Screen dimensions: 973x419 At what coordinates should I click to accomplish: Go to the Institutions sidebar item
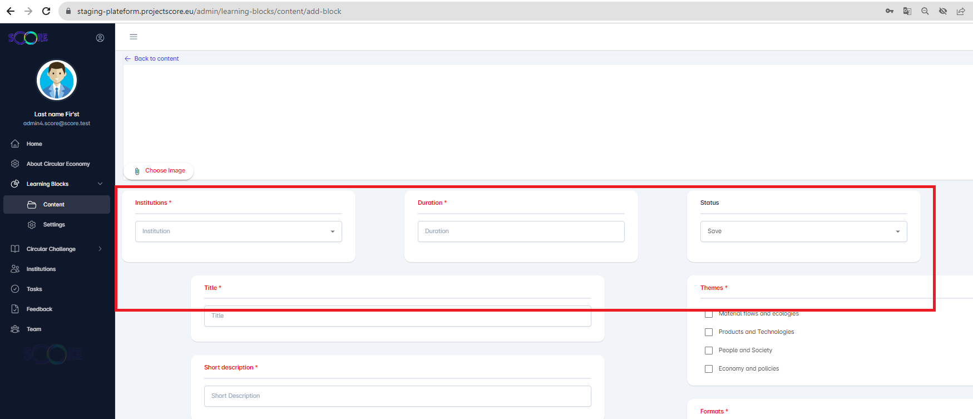[x=41, y=269]
